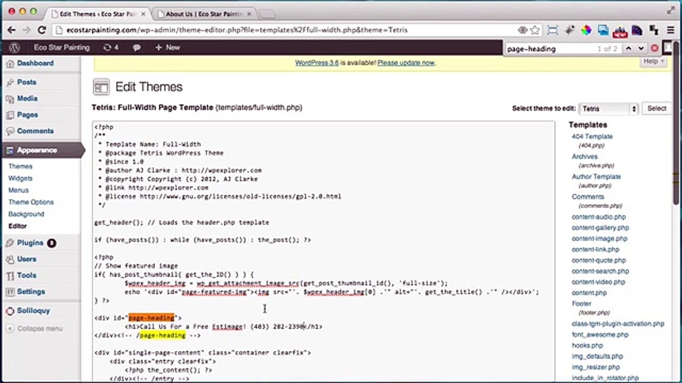The width and height of the screenshot is (682, 383).
Task: Collapse the admin sidebar menu
Action: click(x=35, y=329)
